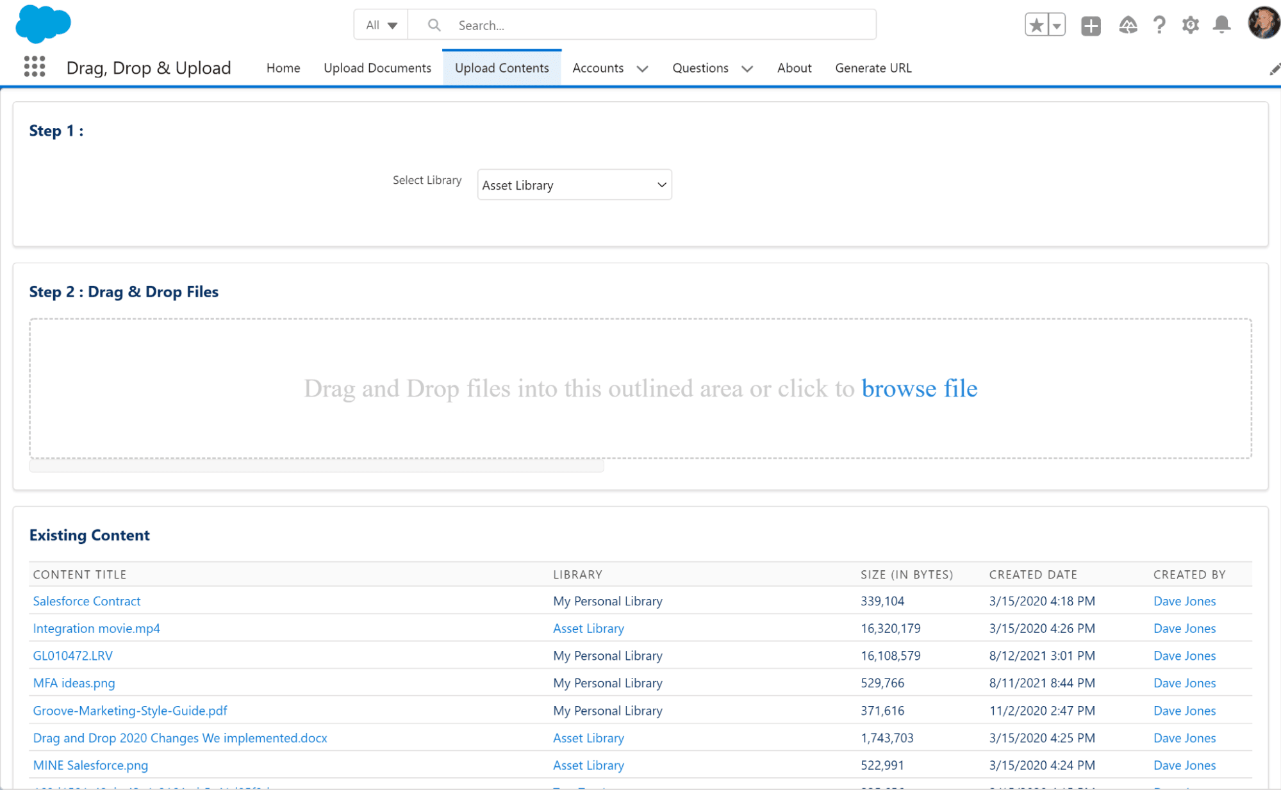Open the All search scope dropdown

click(x=381, y=25)
